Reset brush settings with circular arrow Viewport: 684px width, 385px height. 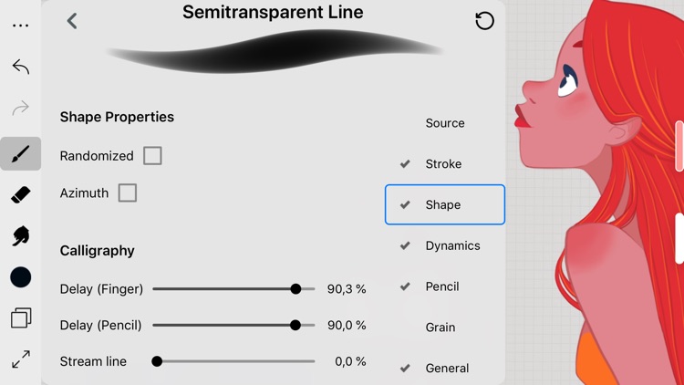[x=484, y=20]
